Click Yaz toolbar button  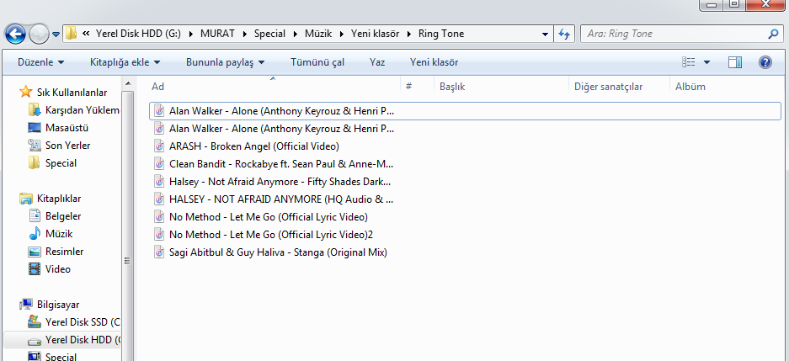pyautogui.click(x=377, y=62)
